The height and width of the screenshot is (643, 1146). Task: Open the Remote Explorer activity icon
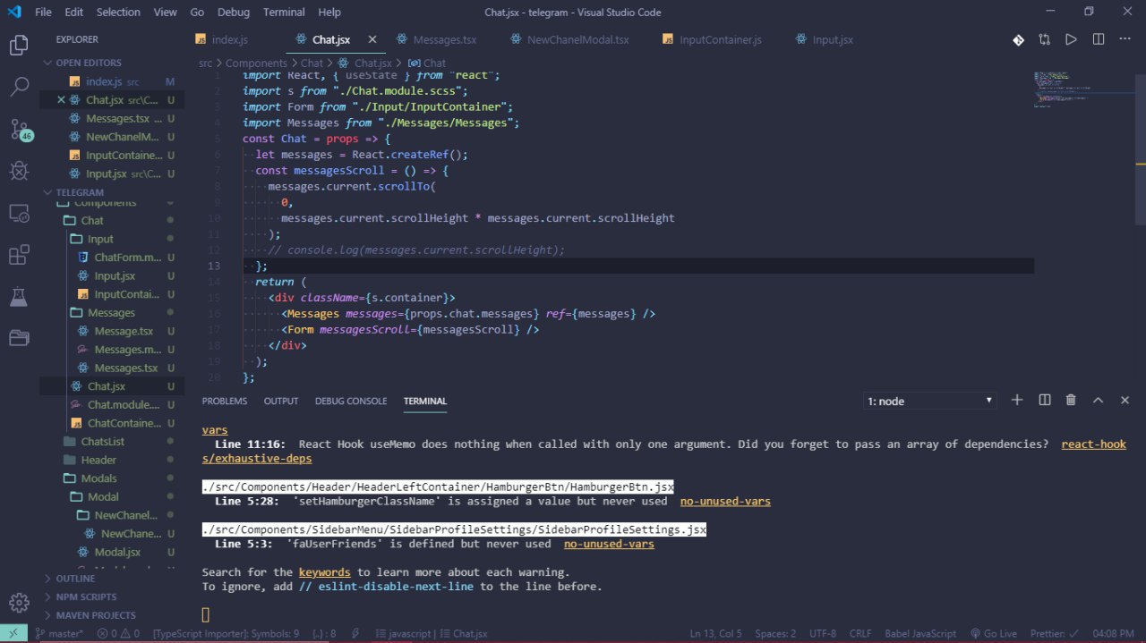click(x=19, y=213)
